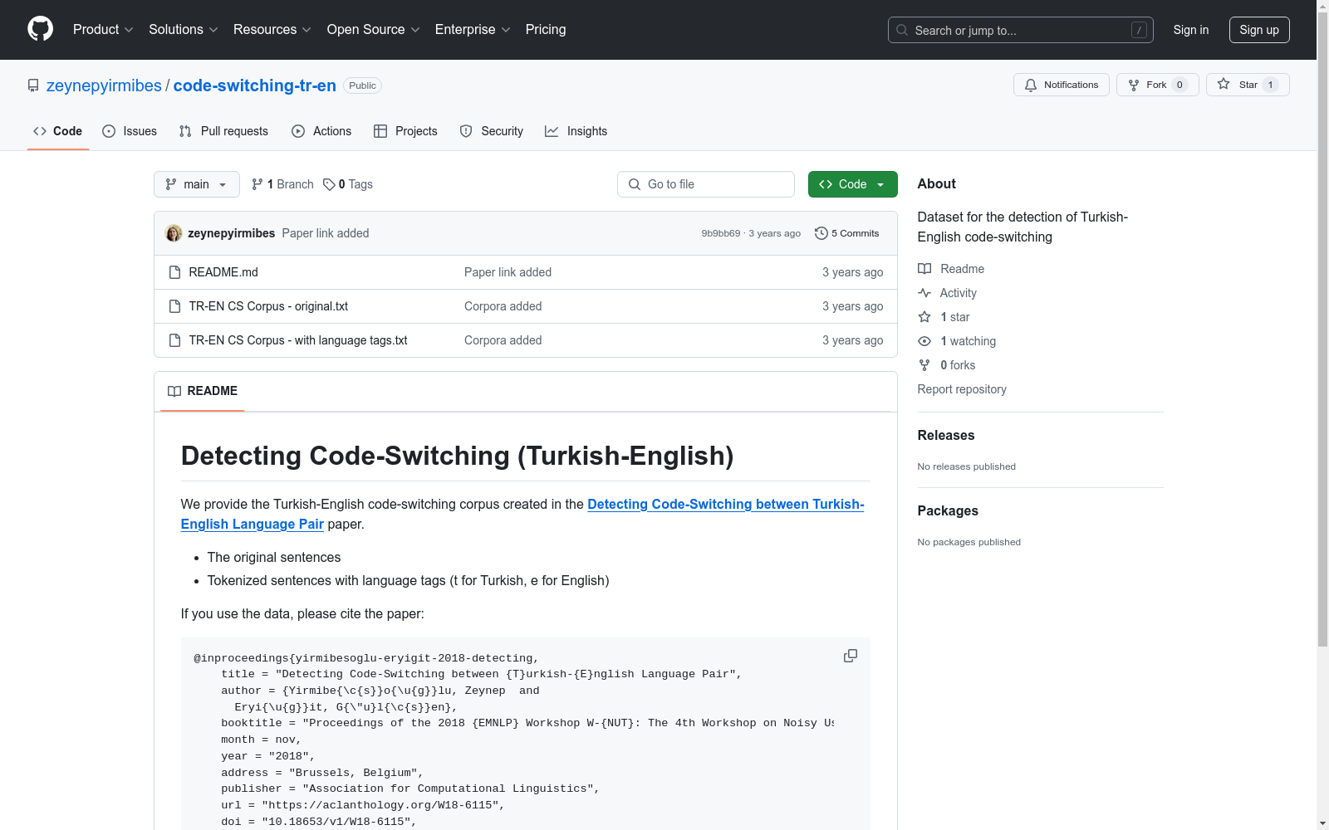Viewport: 1329px width, 830px height.
Task: View the 1 watching link
Action: click(957, 341)
